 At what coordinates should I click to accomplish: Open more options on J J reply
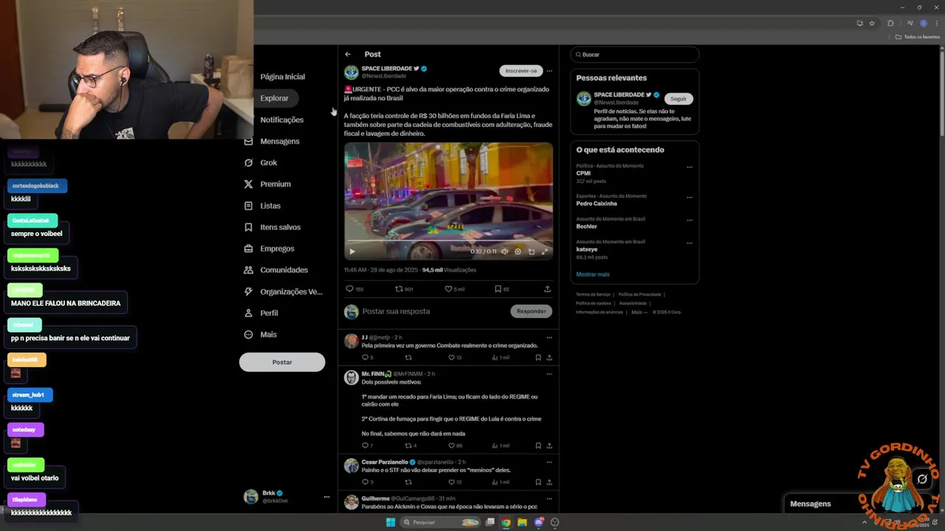point(549,337)
